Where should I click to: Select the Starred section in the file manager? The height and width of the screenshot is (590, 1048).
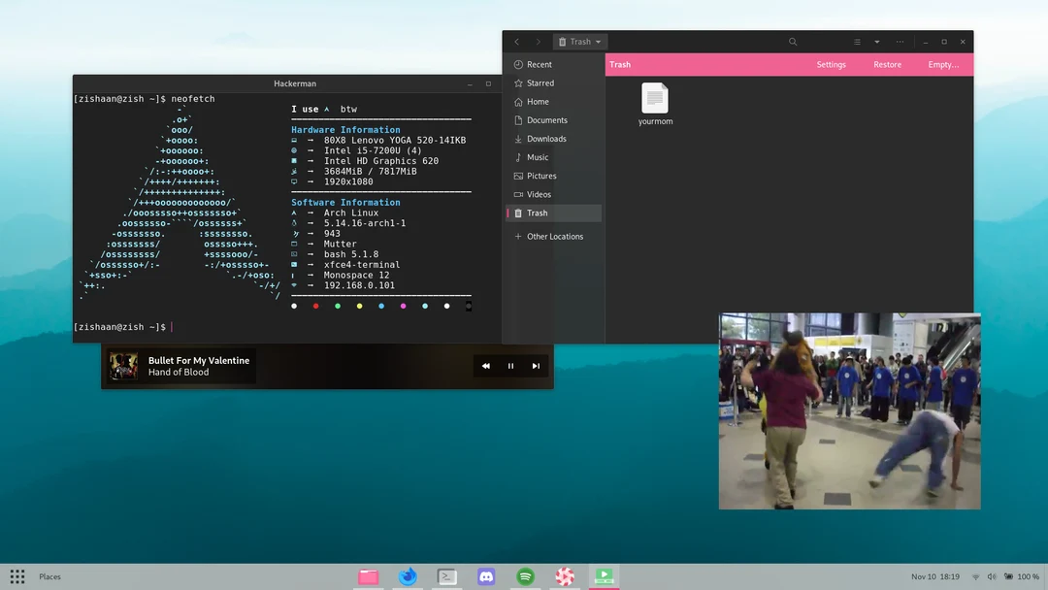(x=539, y=82)
